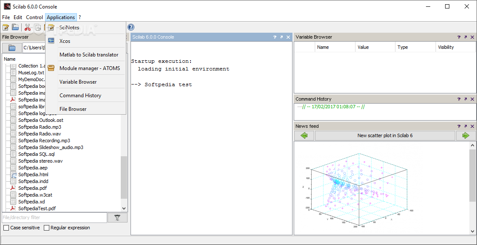Undock the Variable Browser panel
Image resolution: width=477 pixels, height=245 pixels.
(466, 37)
